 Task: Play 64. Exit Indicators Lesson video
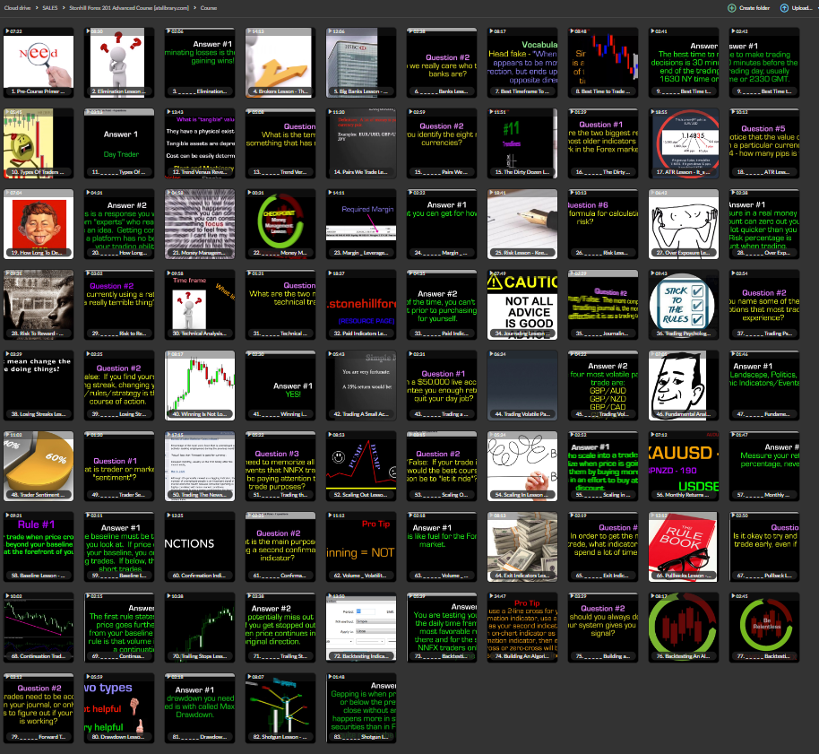(x=520, y=545)
